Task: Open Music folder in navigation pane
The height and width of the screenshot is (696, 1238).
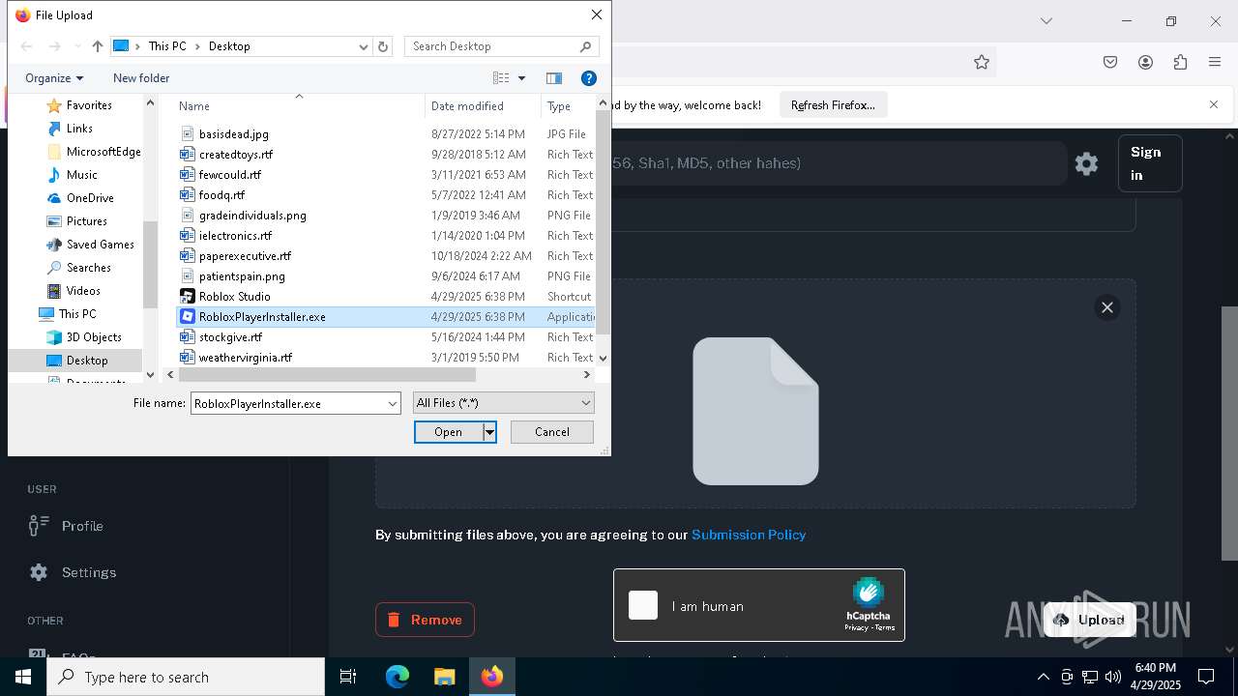Action: point(81,175)
